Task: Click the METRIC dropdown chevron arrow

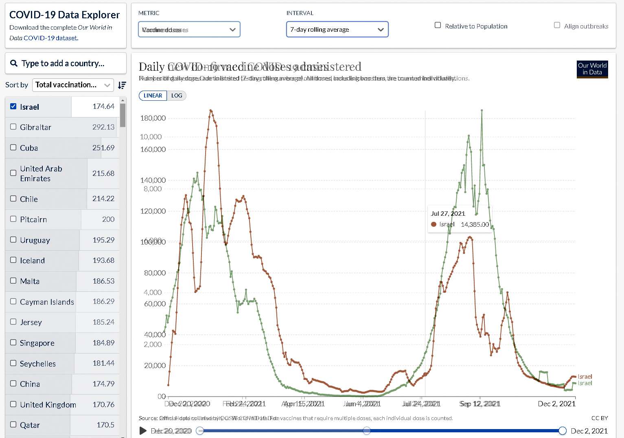Action: pos(232,30)
